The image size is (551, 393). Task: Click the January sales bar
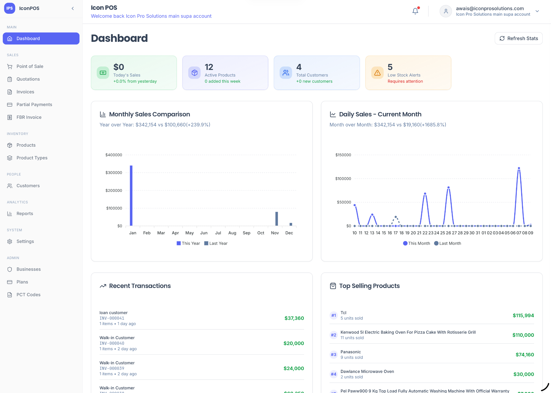click(x=131, y=195)
